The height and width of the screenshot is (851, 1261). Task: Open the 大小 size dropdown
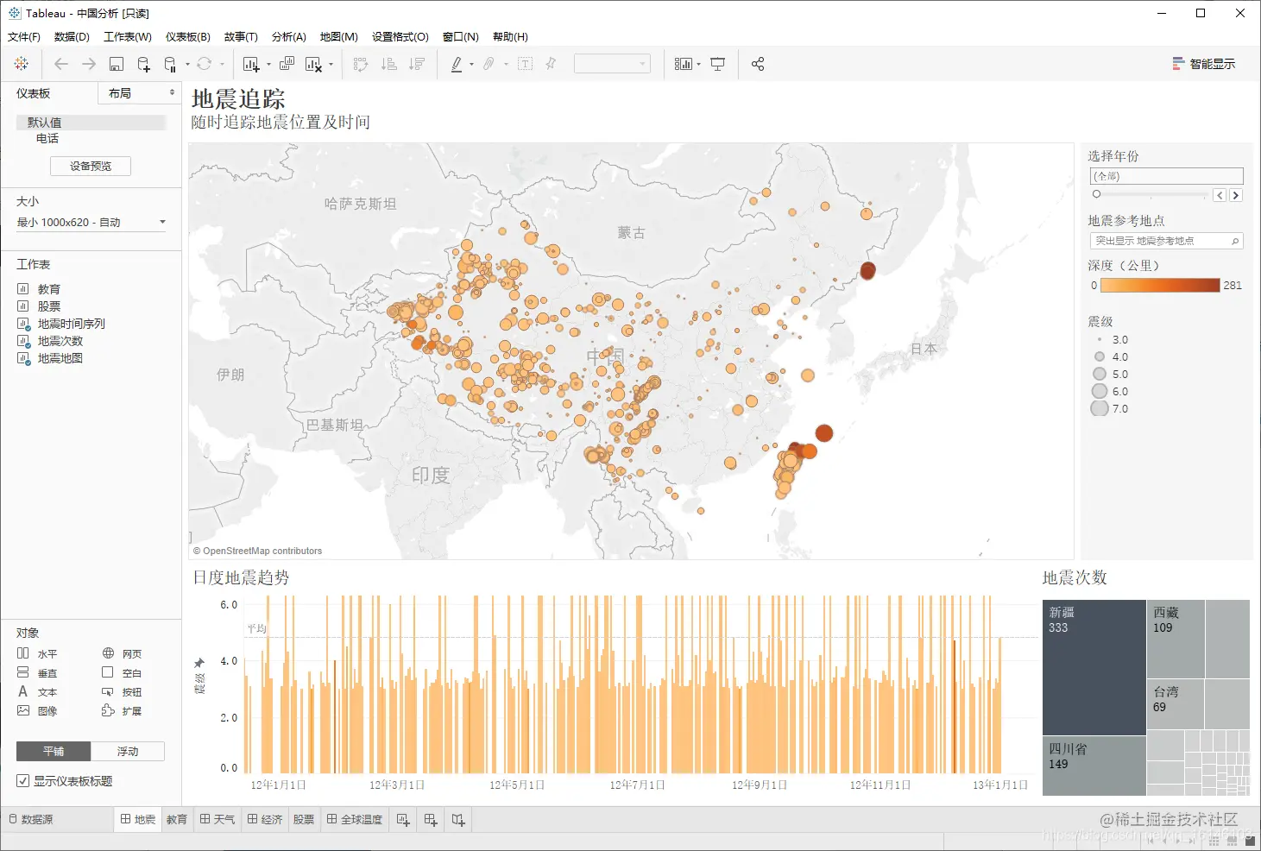pyautogui.click(x=91, y=223)
